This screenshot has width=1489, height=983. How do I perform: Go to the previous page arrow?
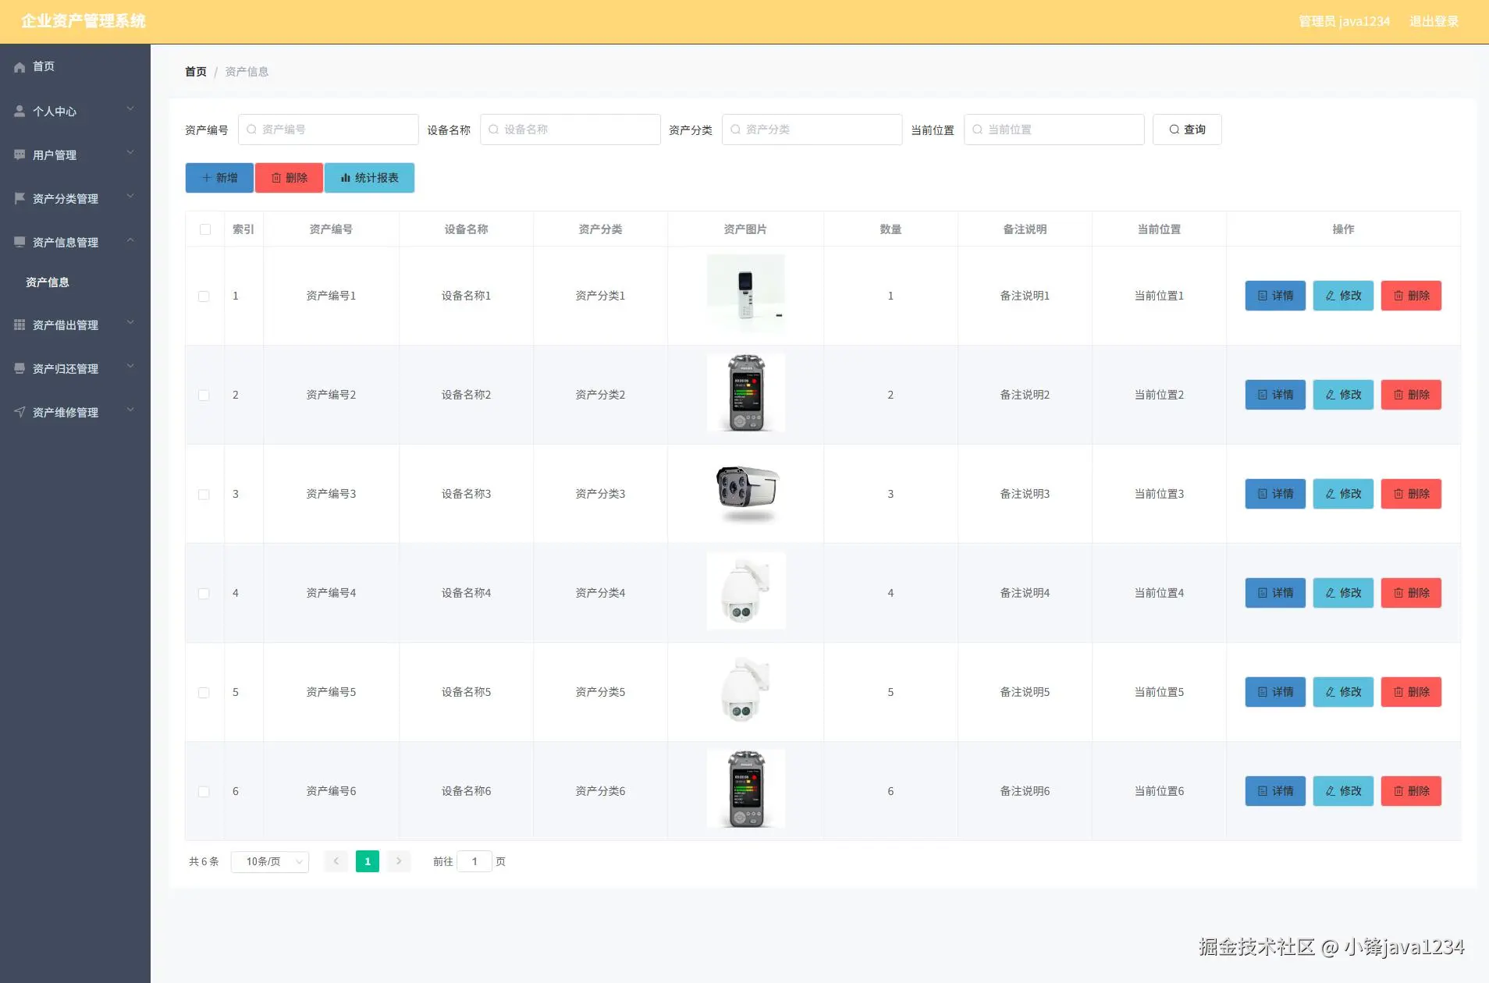tap(336, 861)
